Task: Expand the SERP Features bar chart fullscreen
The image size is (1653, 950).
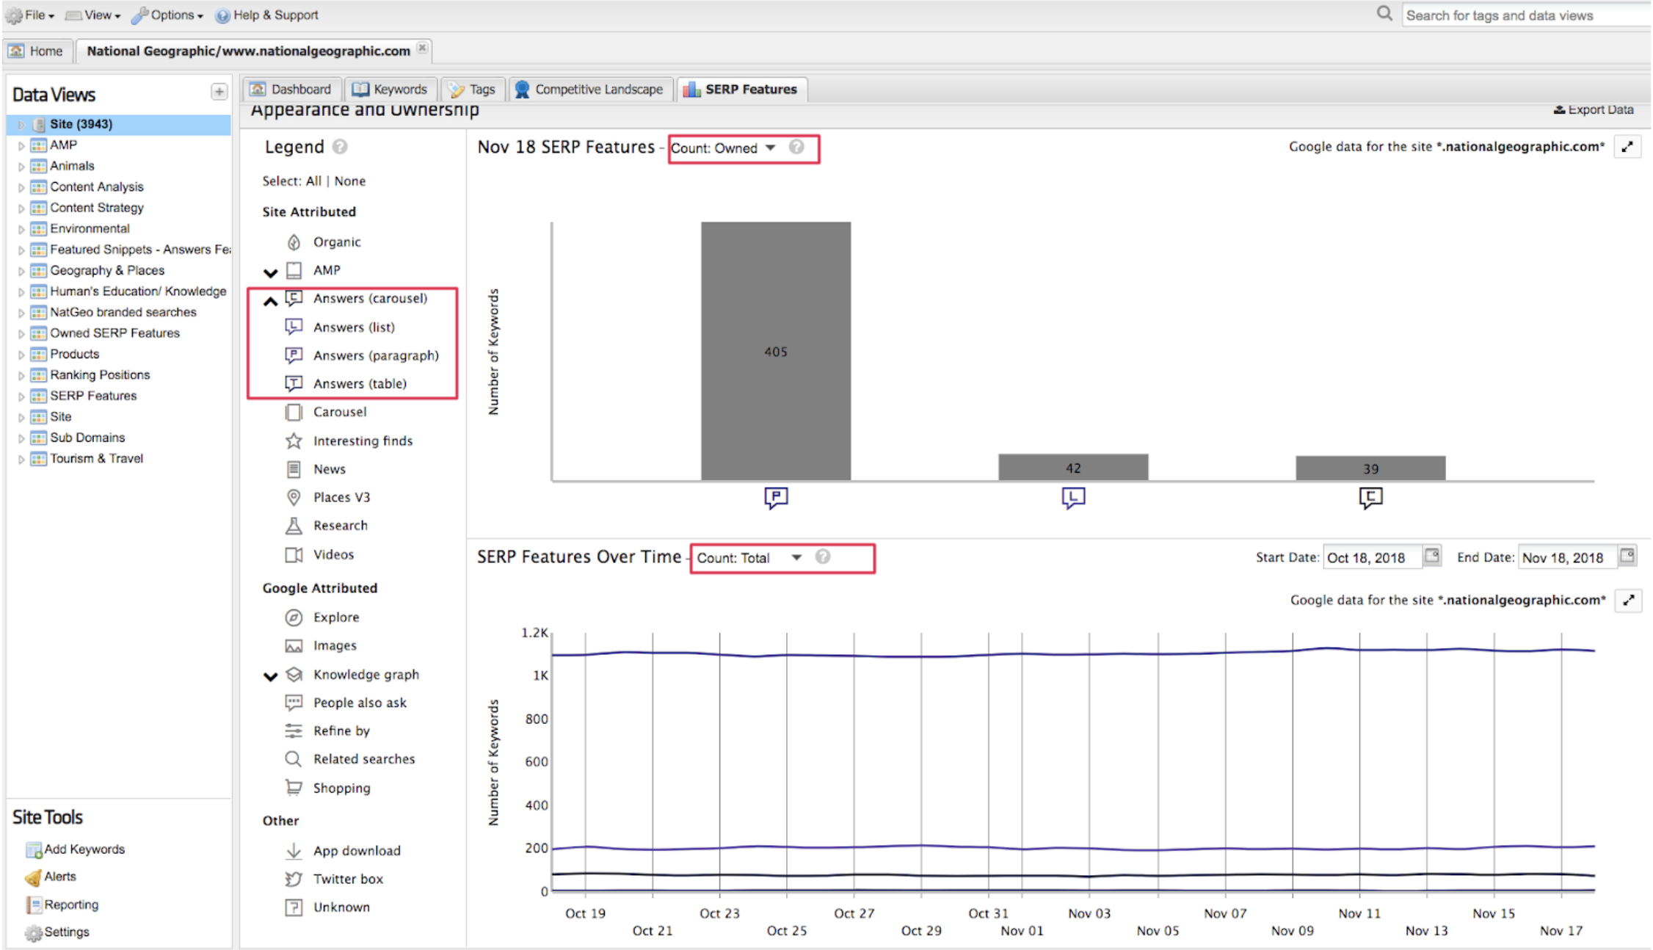Action: 1627,147
